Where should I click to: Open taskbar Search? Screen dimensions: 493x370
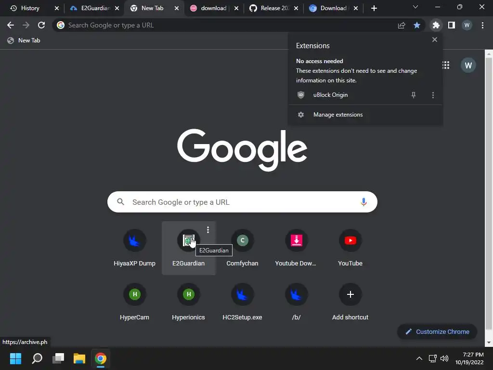[x=37, y=358]
